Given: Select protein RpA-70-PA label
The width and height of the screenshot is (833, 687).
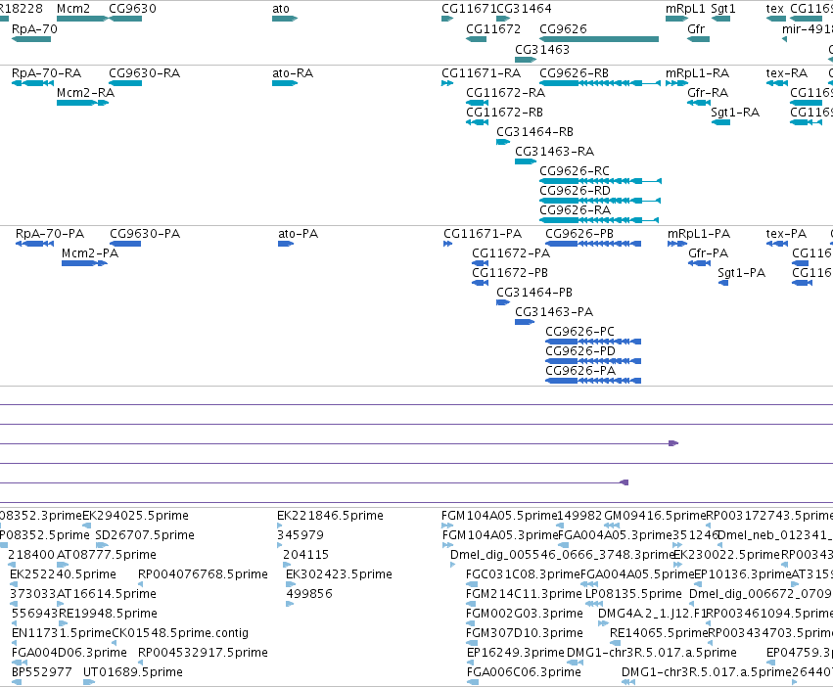Looking at the screenshot, I should click(x=50, y=233).
